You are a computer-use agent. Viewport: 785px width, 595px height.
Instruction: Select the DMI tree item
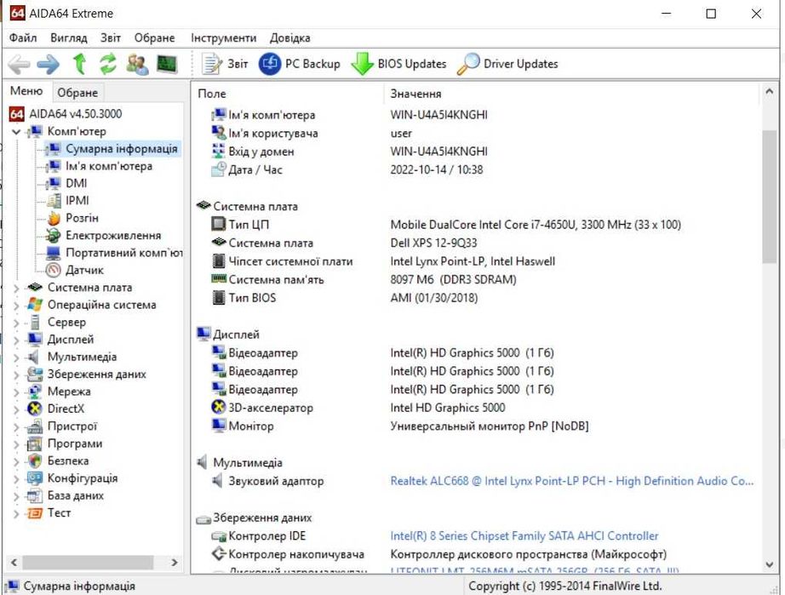76,183
